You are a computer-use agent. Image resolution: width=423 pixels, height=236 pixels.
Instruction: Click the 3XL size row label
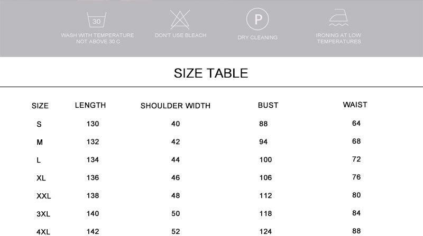pos(43,214)
